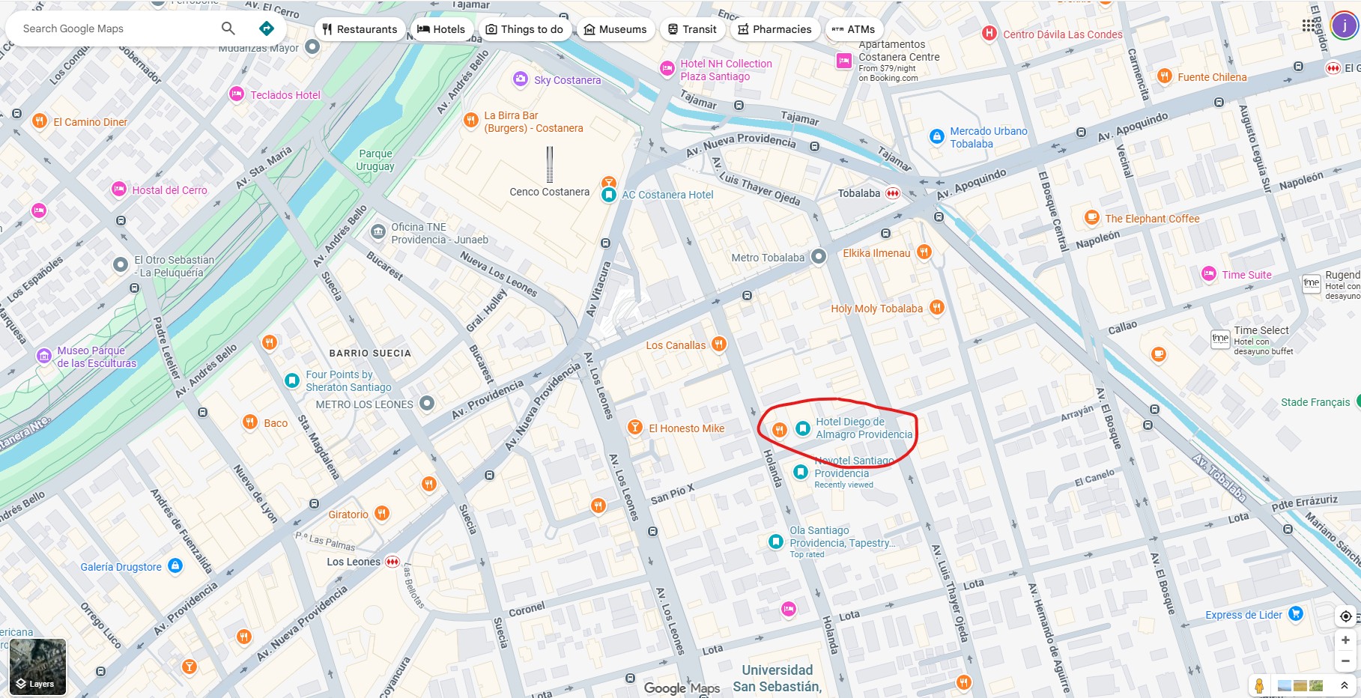Zoom out with the minus button

1345,661
